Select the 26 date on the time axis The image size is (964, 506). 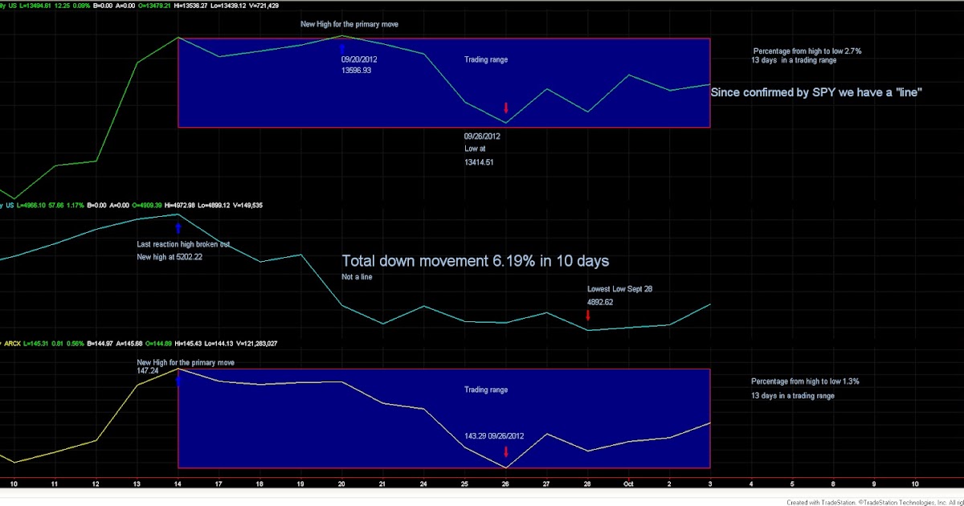[x=504, y=484]
